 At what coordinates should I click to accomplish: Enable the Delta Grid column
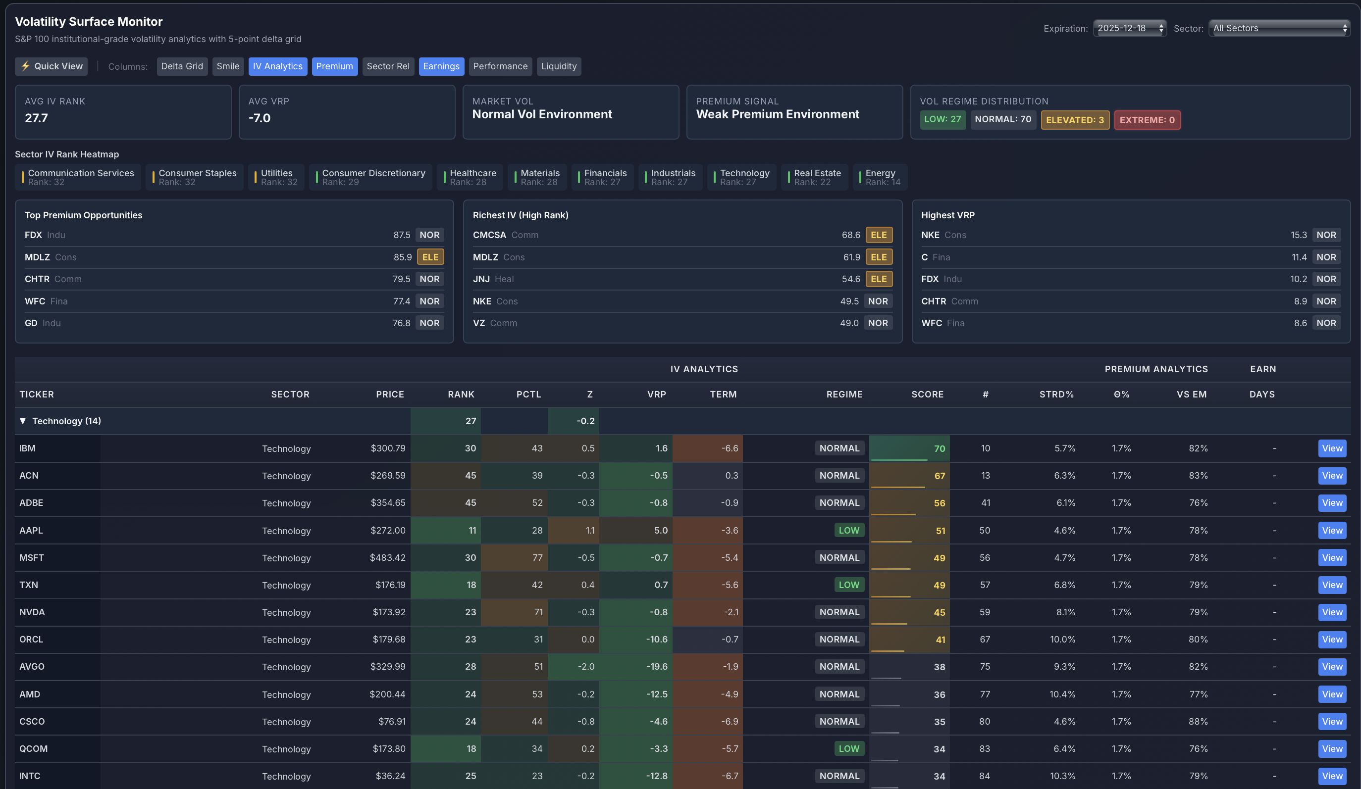click(x=182, y=66)
